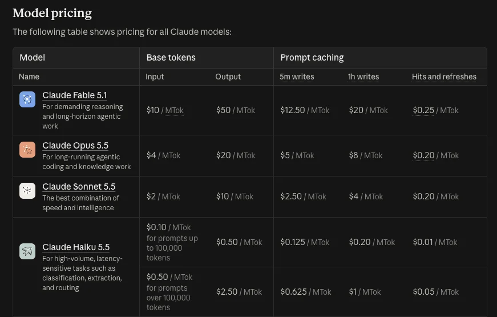497x317 pixels.
Task: Click the $0.05 / MTok hits price
Action: 435,292
